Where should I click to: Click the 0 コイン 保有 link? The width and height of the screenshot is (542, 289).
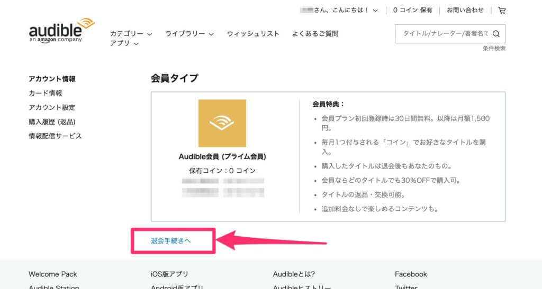pyautogui.click(x=412, y=10)
